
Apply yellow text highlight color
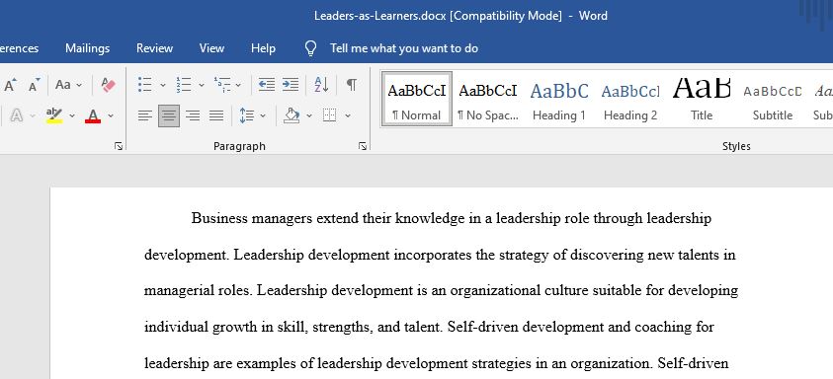coord(54,115)
